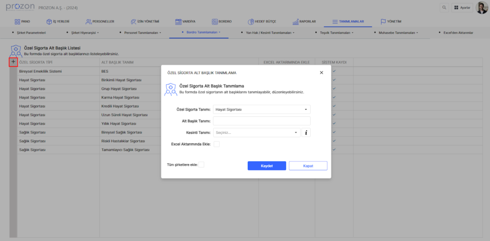Click the search magnifier icon
The width and height of the screenshot is (490, 241).
pos(445,8)
